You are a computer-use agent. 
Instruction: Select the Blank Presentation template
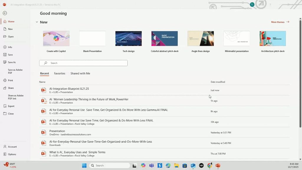92,38
